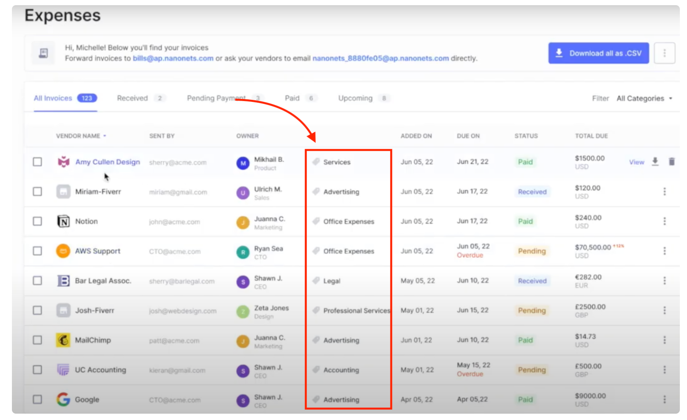Tick the checkbox for Bar Legal Assoc.
This screenshot has width=687, height=420.
37,281
